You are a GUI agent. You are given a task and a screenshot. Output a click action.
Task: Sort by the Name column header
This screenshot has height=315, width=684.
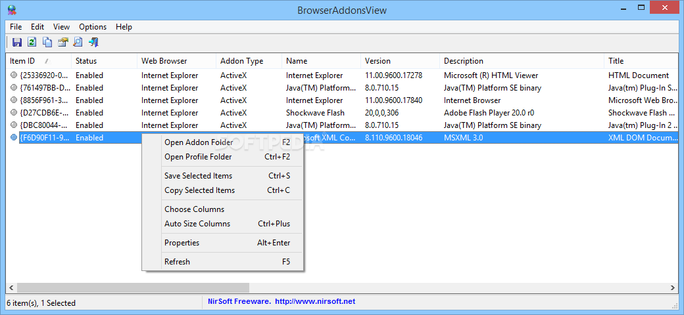coord(322,61)
